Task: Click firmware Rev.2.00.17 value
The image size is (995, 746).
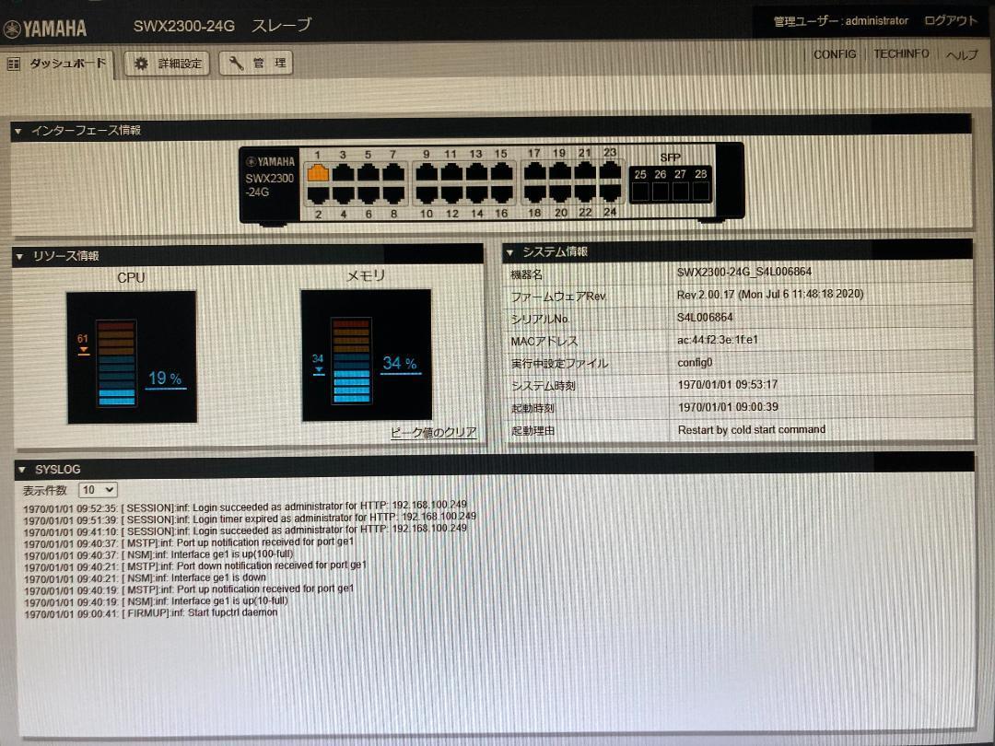Action: pyautogui.click(x=770, y=295)
